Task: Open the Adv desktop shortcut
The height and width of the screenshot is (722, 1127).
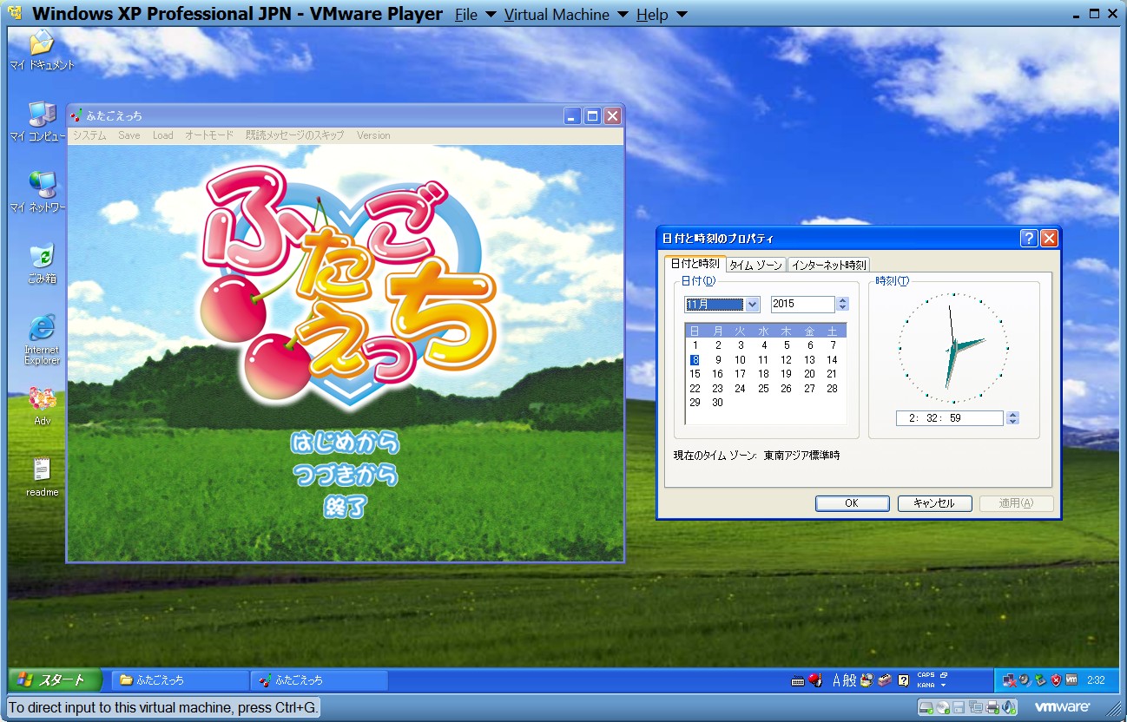Action: pos(42,406)
